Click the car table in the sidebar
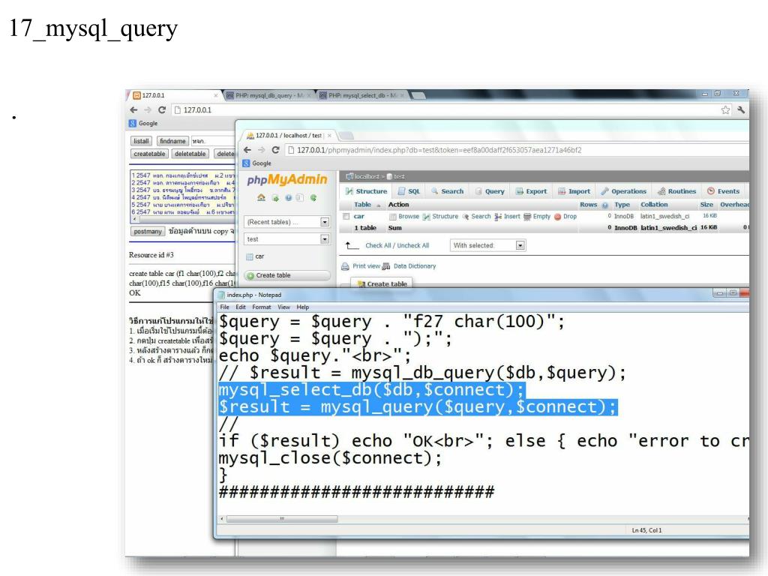The width and height of the screenshot is (768, 576). point(259,256)
